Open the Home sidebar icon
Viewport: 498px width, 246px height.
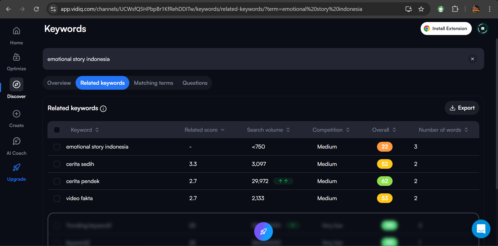point(16,31)
